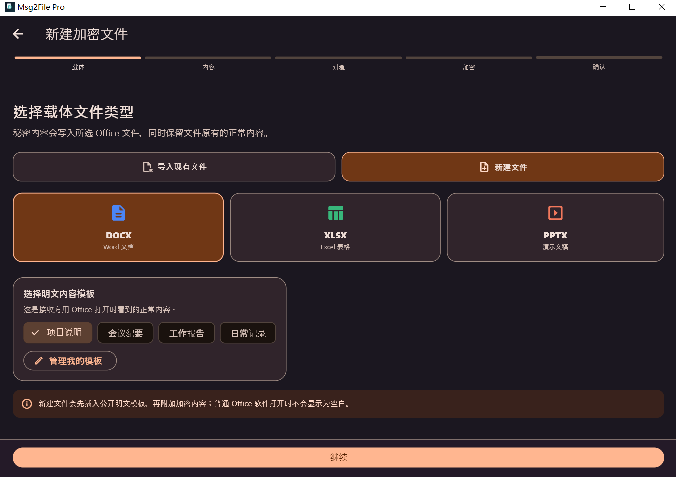The image size is (676, 477).
Task: Open 管理我的模板 template manager
Action: [70, 361]
